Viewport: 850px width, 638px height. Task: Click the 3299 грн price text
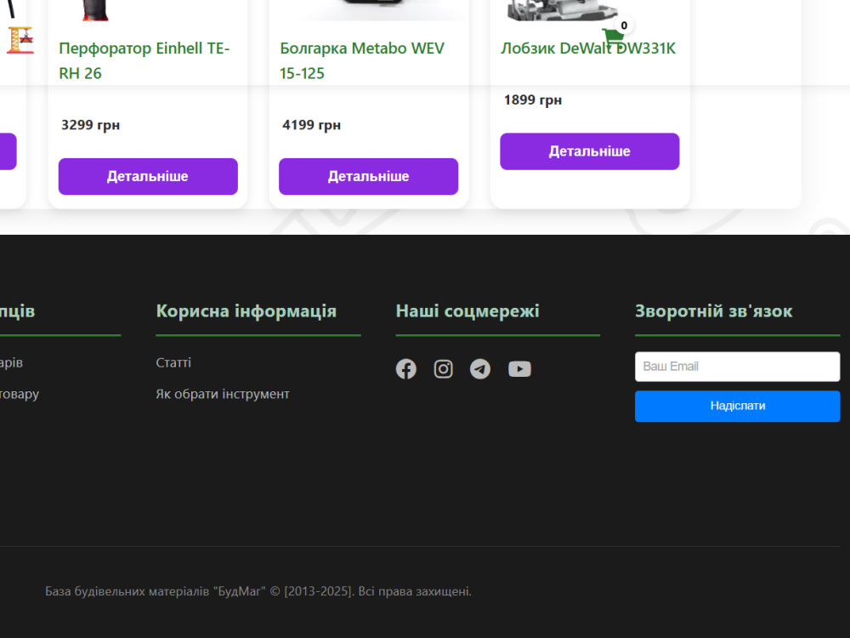tap(91, 125)
